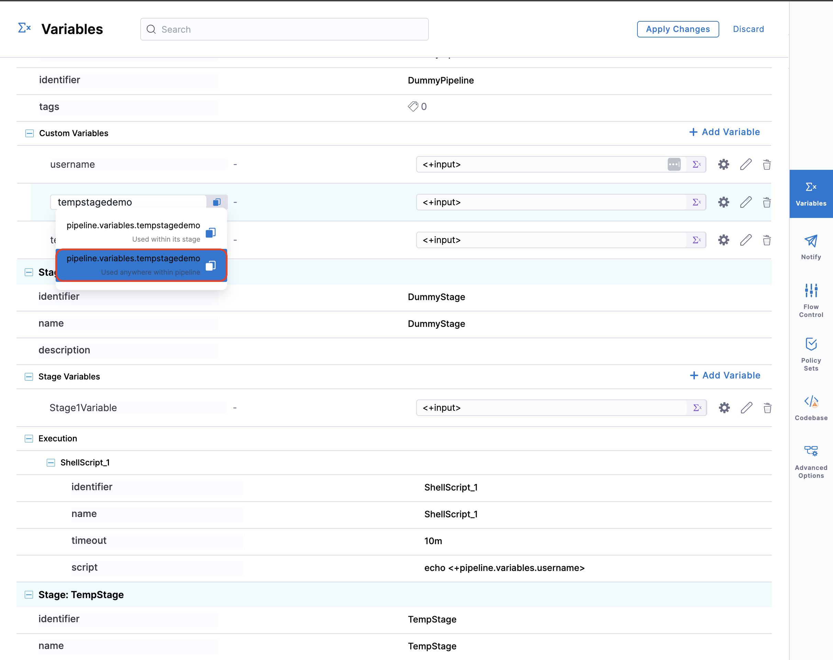Click the Discard link

pos(748,29)
